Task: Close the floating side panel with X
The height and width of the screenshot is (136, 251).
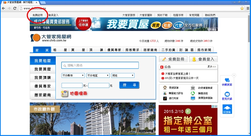Action: [234, 75]
